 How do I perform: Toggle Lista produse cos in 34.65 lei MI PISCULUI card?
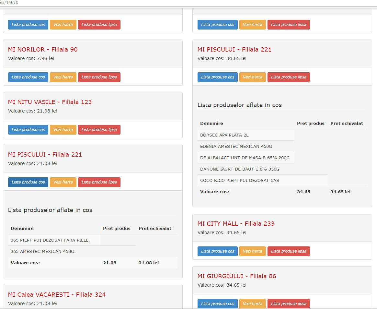(218, 77)
